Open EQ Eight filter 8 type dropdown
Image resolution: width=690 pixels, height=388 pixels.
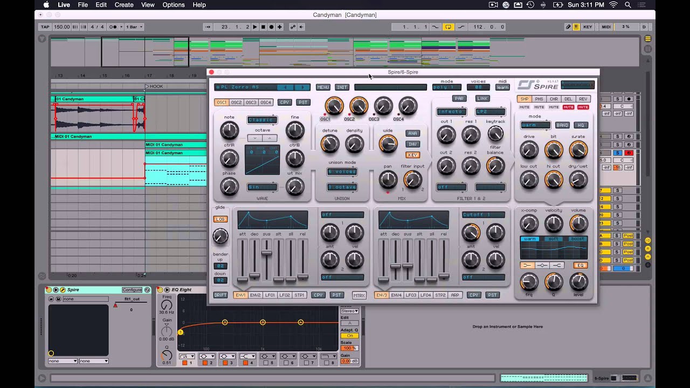[x=328, y=356]
